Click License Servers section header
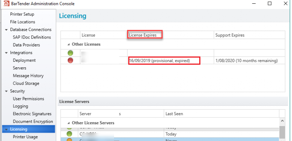Image resolution: width=292 pixels, height=141 pixels. 173,101
